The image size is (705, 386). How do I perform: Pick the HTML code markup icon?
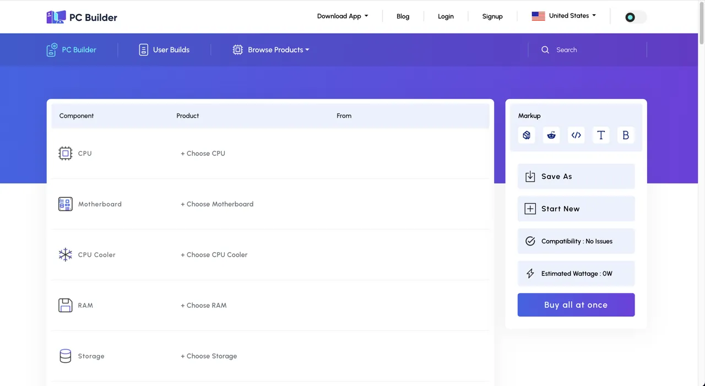point(576,135)
